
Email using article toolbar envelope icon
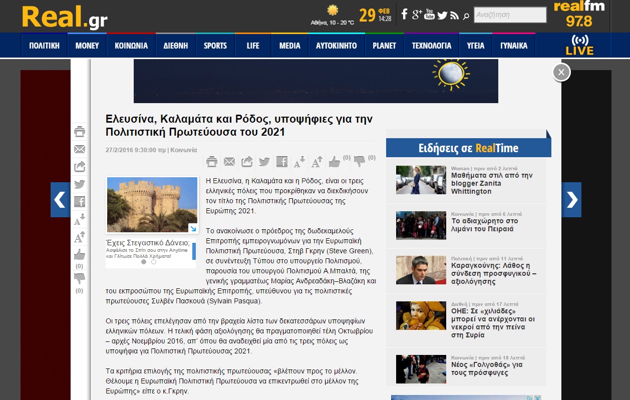[229, 162]
